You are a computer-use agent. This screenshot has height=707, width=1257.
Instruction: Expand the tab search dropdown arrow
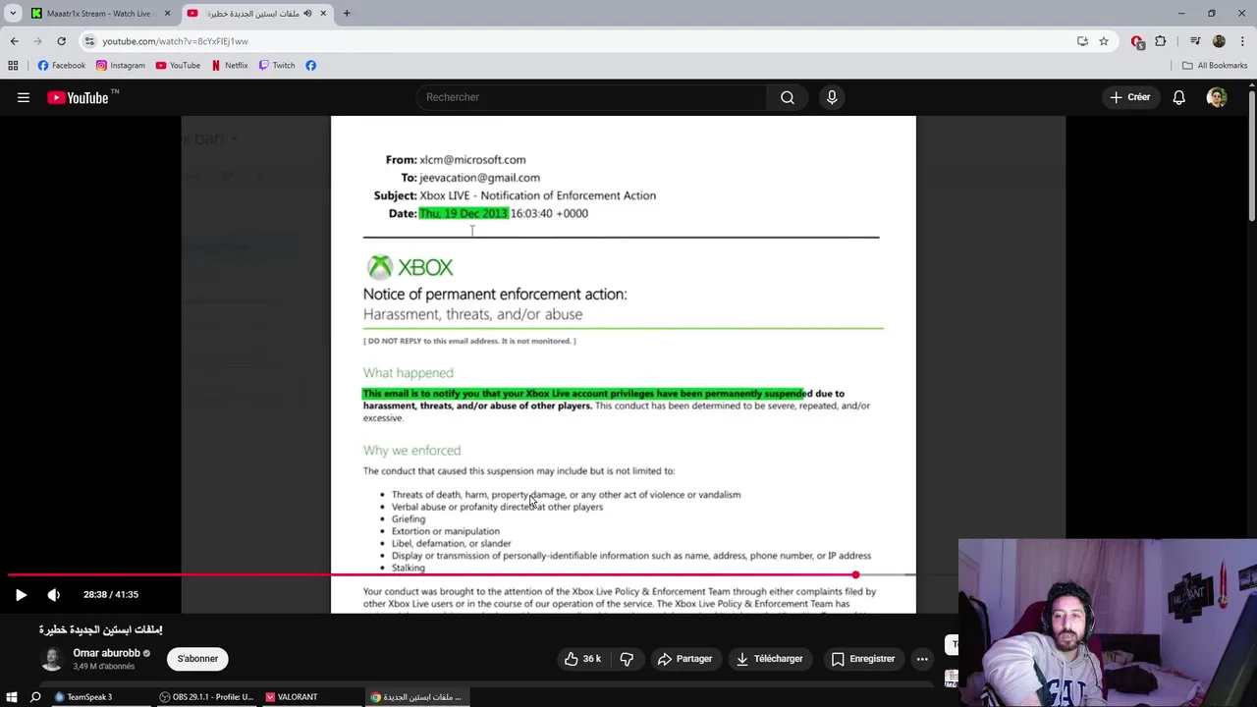point(13,14)
